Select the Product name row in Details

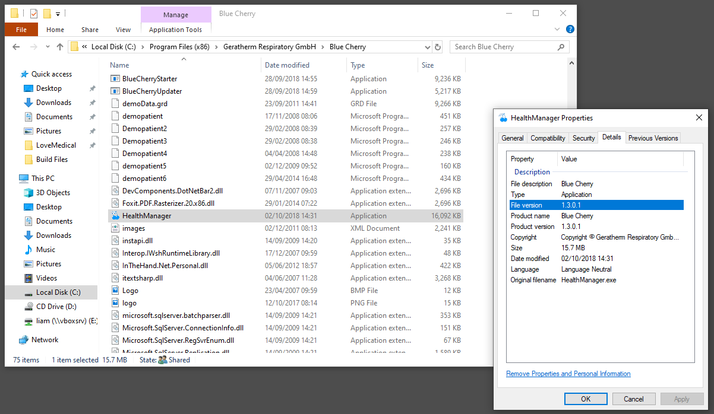[x=596, y=216]
